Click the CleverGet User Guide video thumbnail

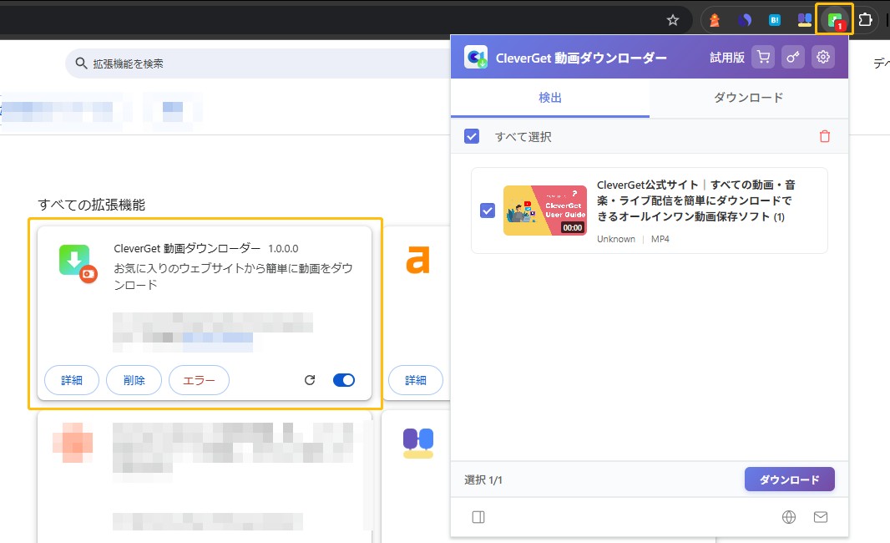click(x=545, y=211)
